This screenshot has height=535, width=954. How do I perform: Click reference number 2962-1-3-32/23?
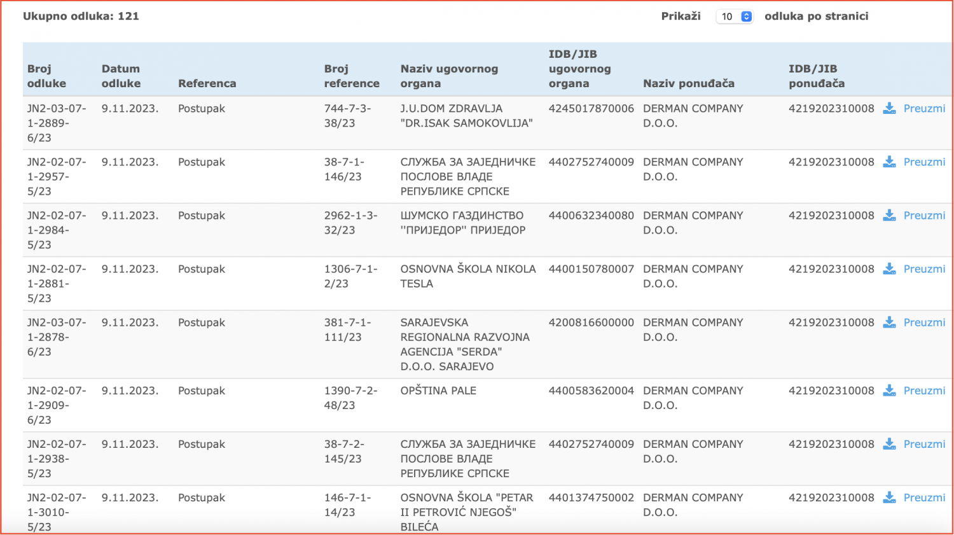(350, 223)
